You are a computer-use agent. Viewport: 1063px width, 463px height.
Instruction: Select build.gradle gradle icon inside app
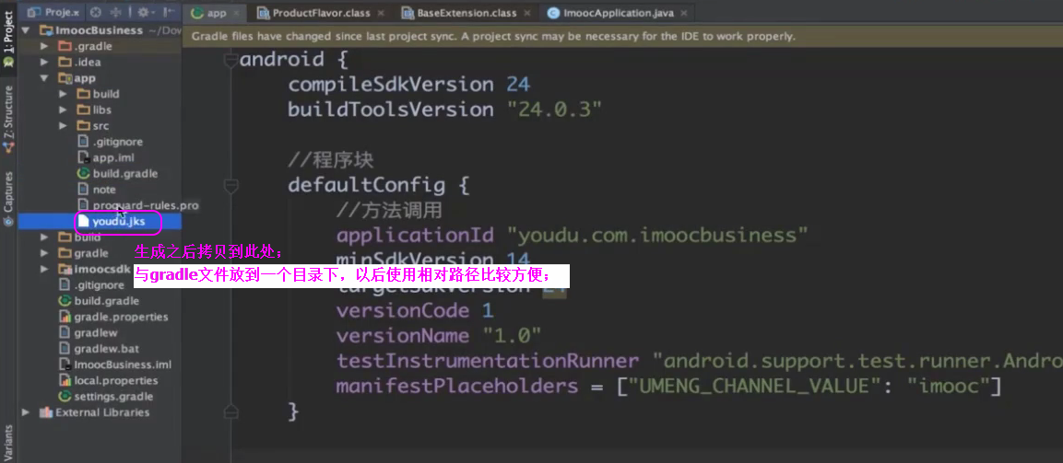coord(83,173)
